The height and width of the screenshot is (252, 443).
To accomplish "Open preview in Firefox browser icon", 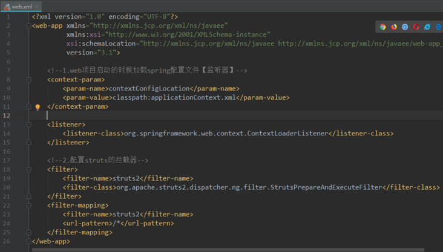I will 394,27.
